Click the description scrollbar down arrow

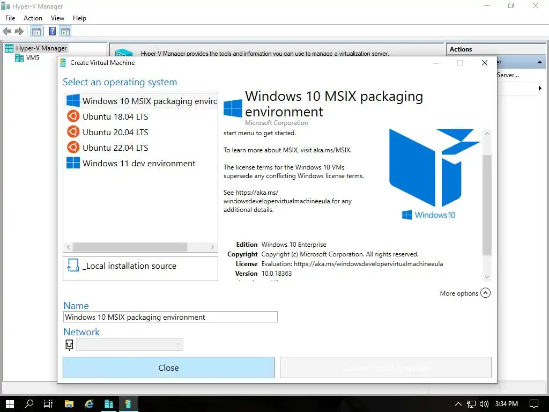pyautogui.click(x=487, y=277)
